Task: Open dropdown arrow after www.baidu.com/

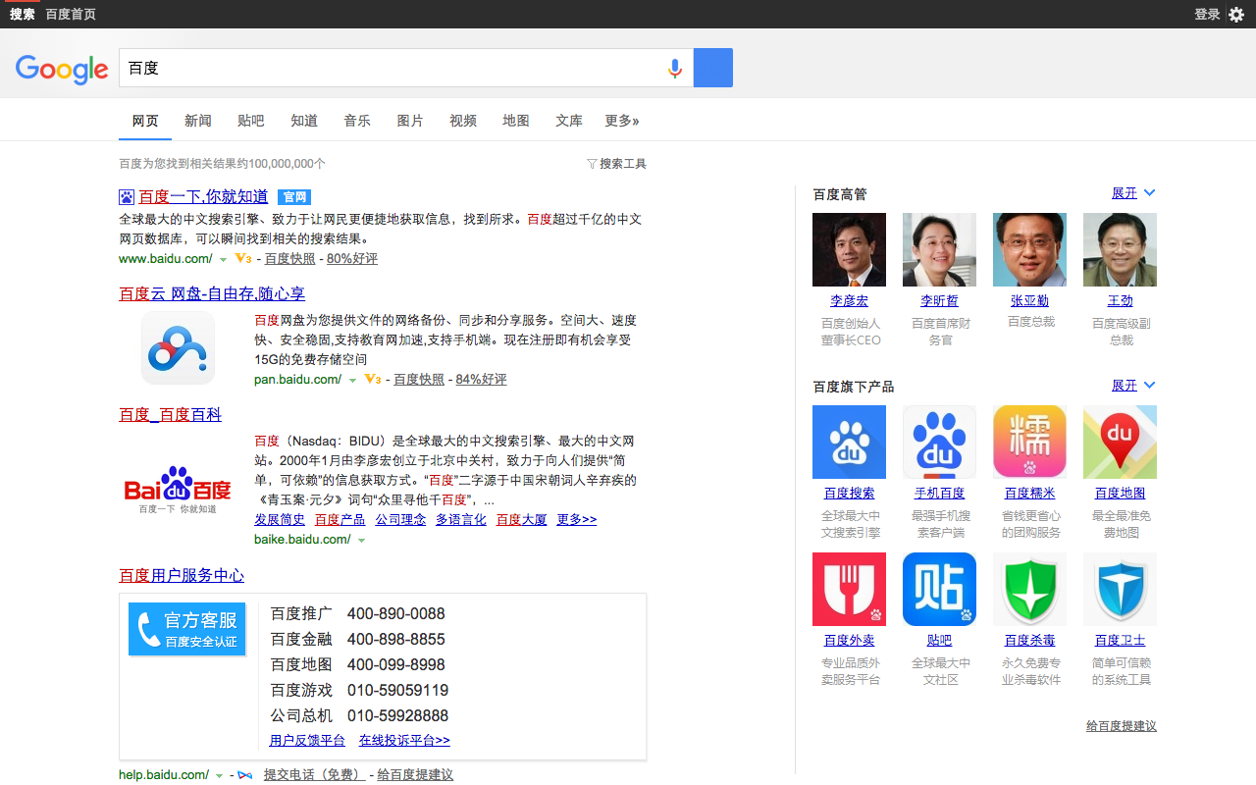Action: click(223, 260)
